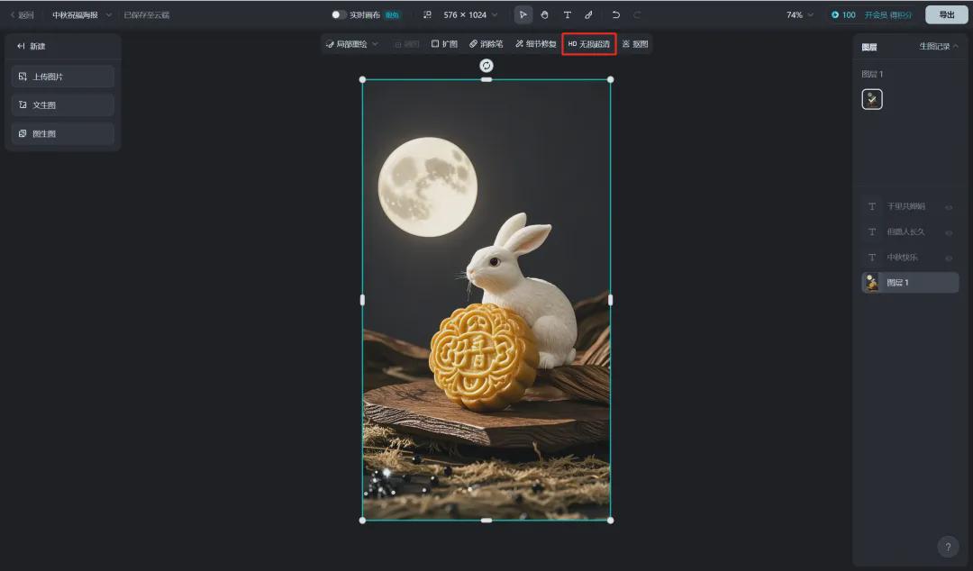Image resolution: width=973 pixels, height=571 pixels.
Task: Hide the 中秋快乐 text layer
Action: 948,258
